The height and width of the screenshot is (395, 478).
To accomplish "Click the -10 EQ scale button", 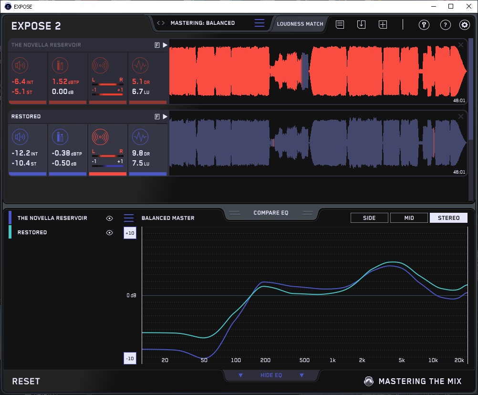I will click(130, 358).
